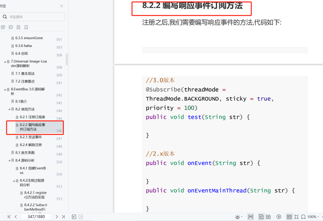Open bookmark 7.1 基本用法
The height and width of the screenshot is (221, 323).
click(25, 74)
